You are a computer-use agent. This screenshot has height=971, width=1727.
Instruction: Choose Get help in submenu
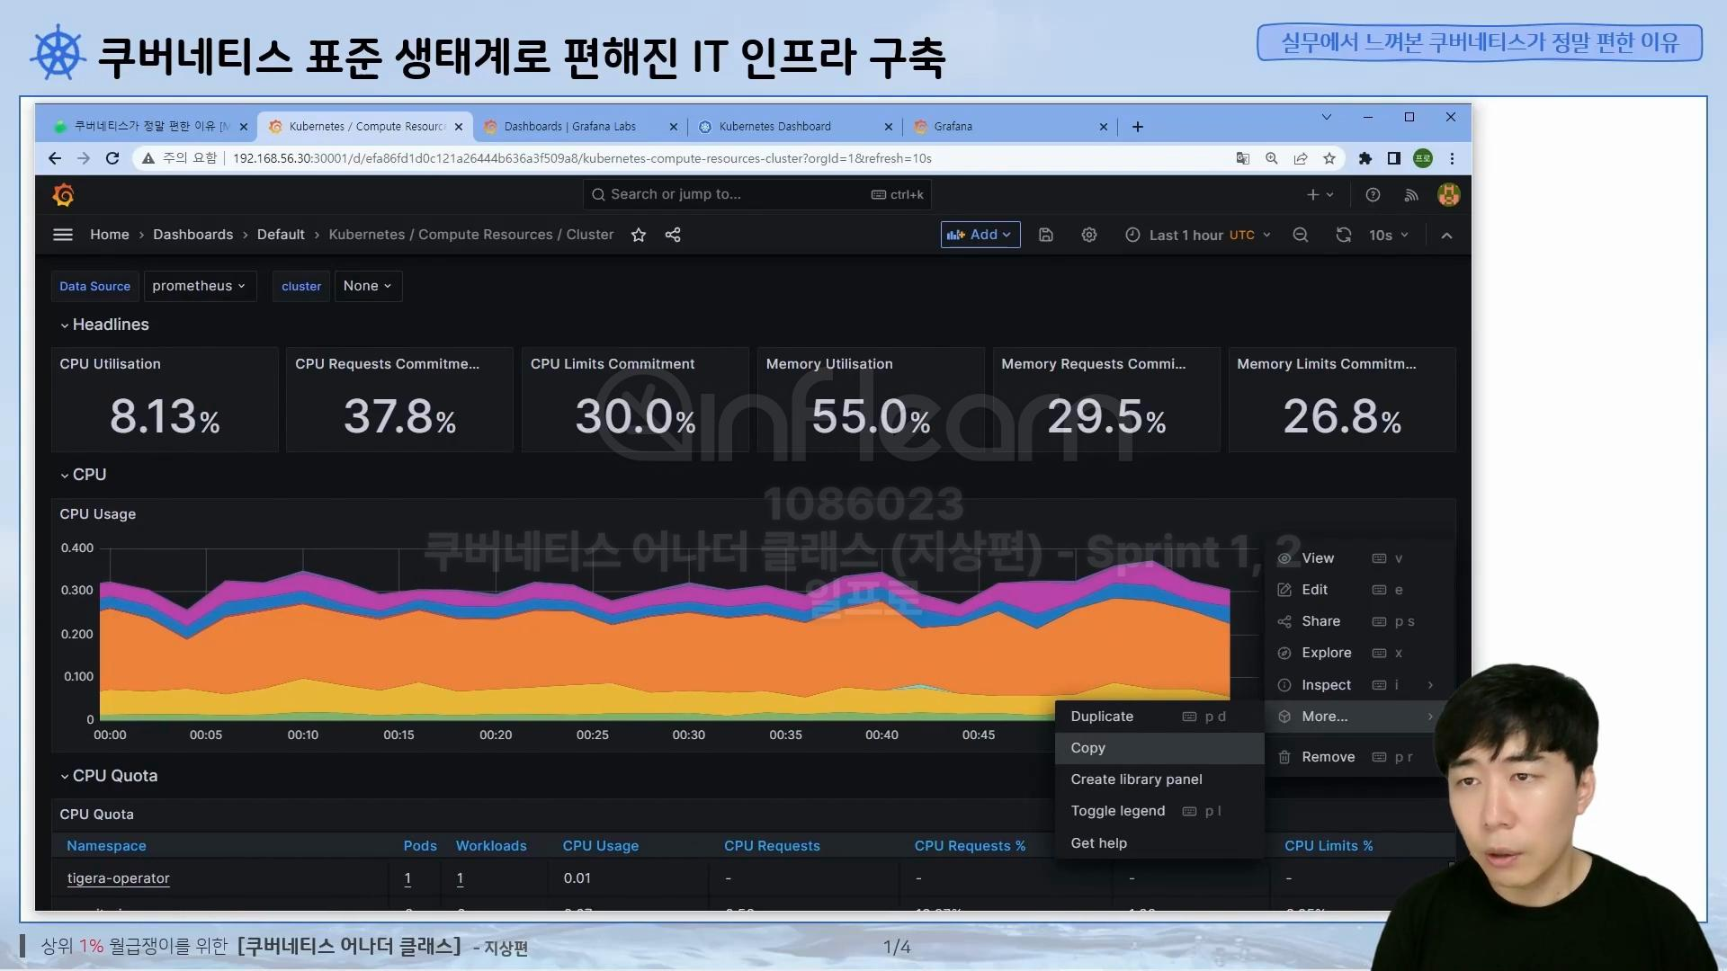1159,843
